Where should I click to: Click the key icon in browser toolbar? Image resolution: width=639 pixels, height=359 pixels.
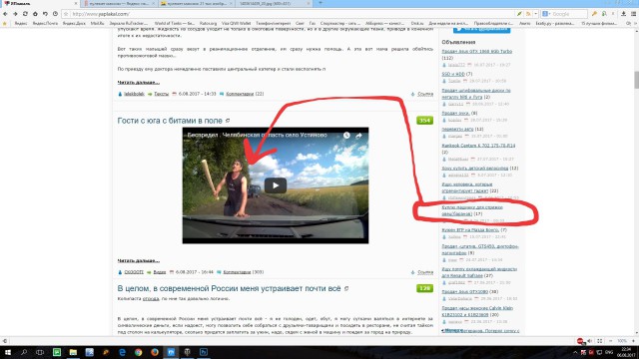coord(595,14)
